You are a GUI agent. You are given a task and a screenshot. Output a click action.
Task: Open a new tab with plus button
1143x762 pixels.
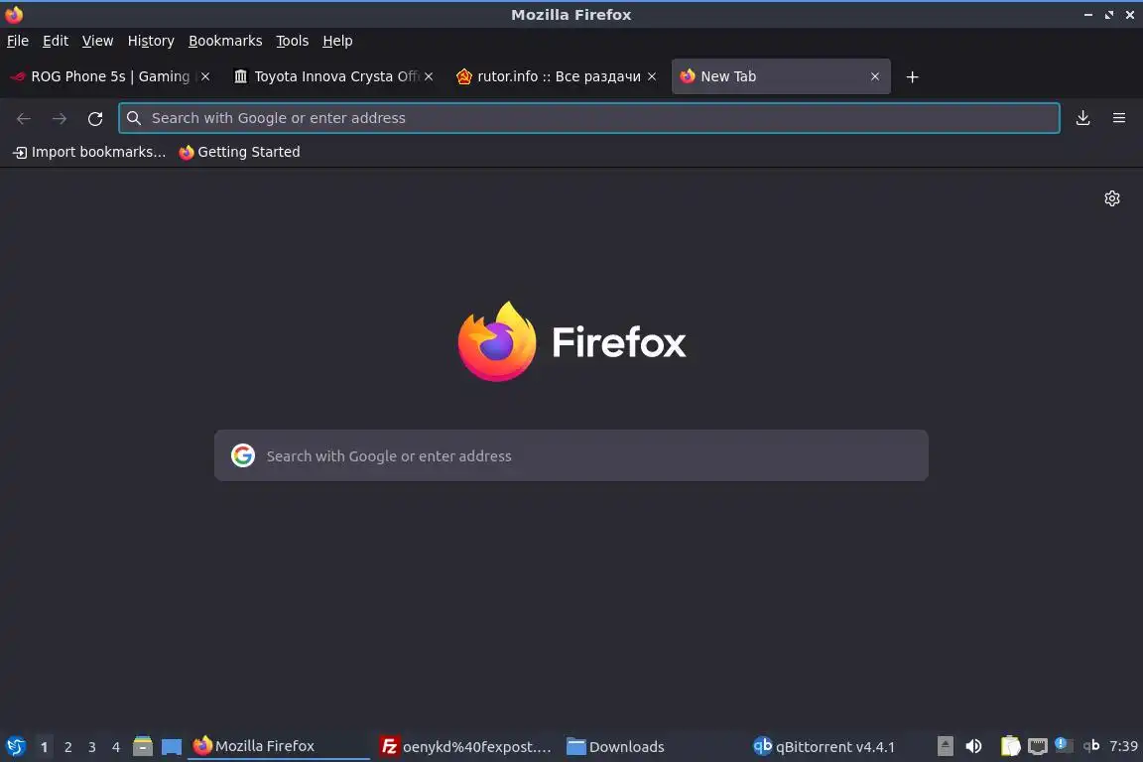point(912,76)
